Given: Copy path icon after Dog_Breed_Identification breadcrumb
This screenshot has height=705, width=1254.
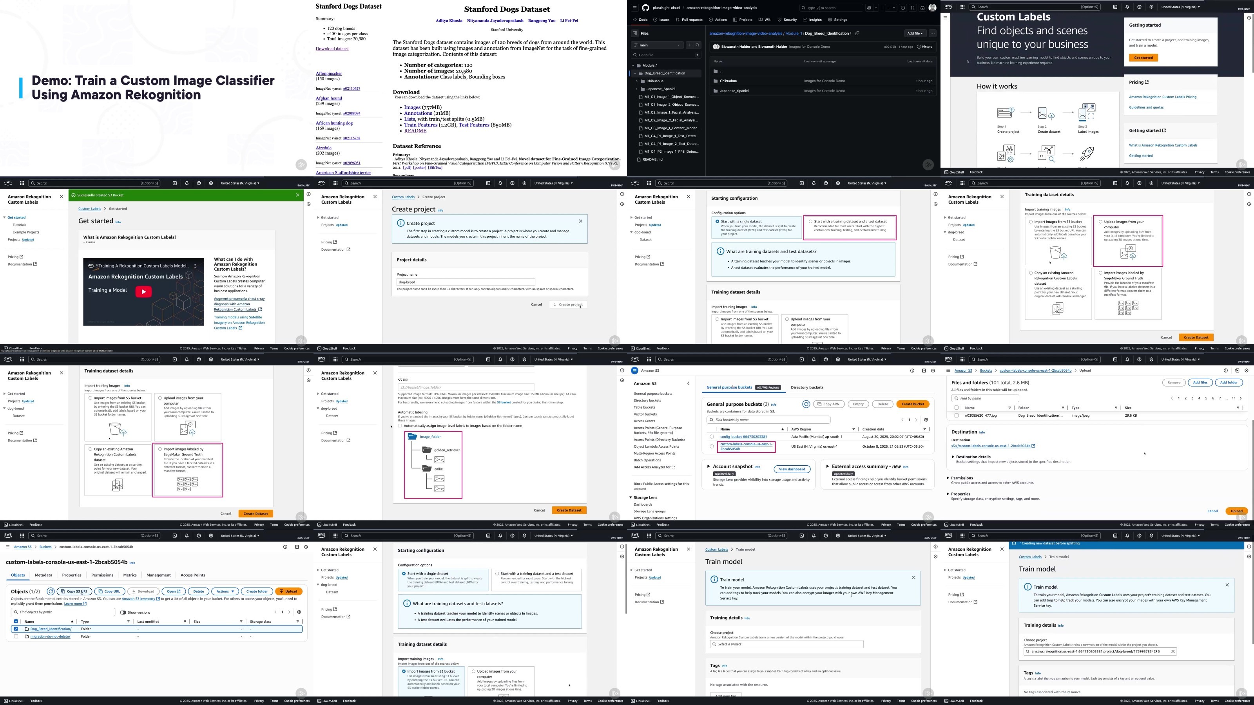Looking at the screenshot, I should click(857, 34).
